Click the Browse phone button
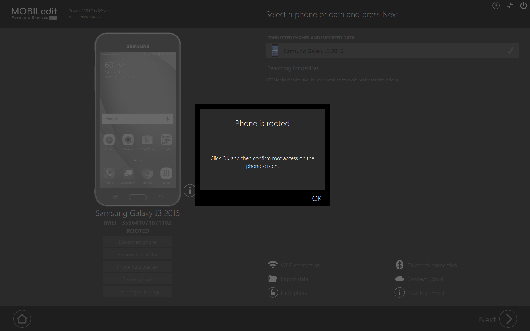The height and width of the screenshot is (331, 530). tap(138, 279)
